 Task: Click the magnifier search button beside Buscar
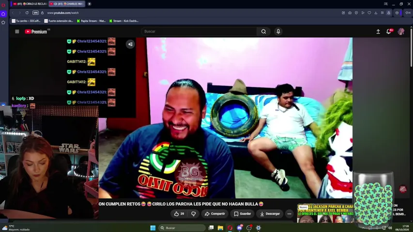click(x=263, y=31)
